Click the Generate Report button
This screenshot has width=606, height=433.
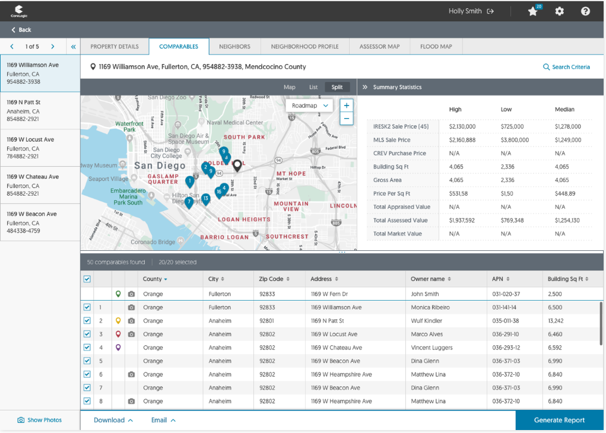pos(559,420)
